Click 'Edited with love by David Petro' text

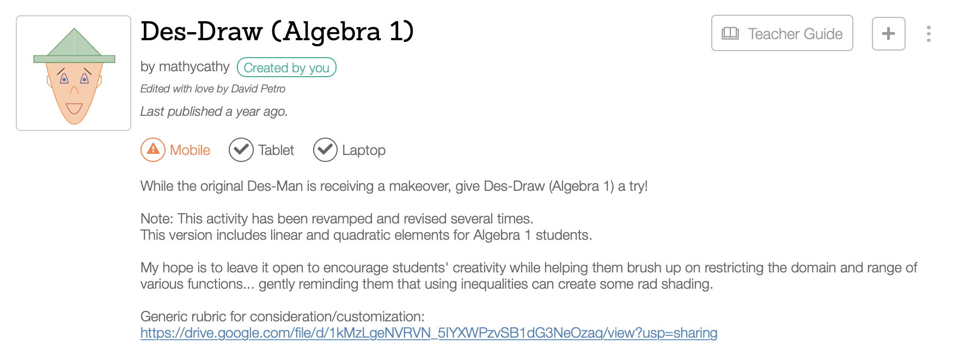[x=212, y=89]
